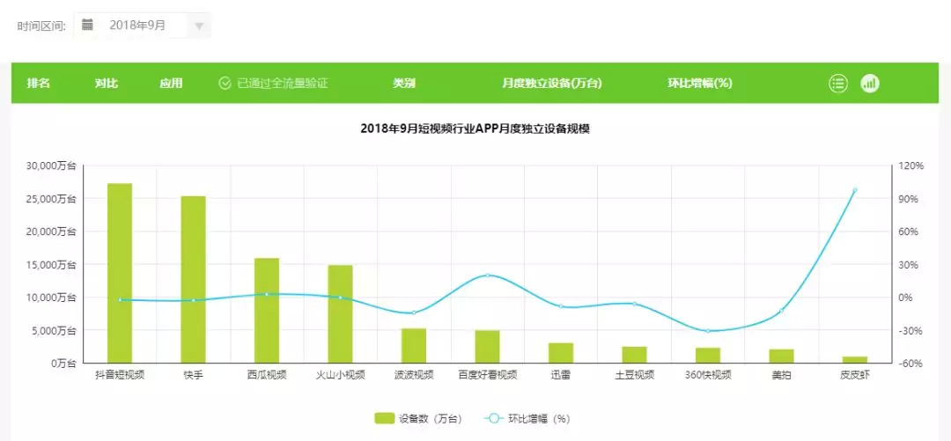This screenshot has height=441, width=951.
Task: Click the 土豆视频 bar
Action: click(634, 355)
